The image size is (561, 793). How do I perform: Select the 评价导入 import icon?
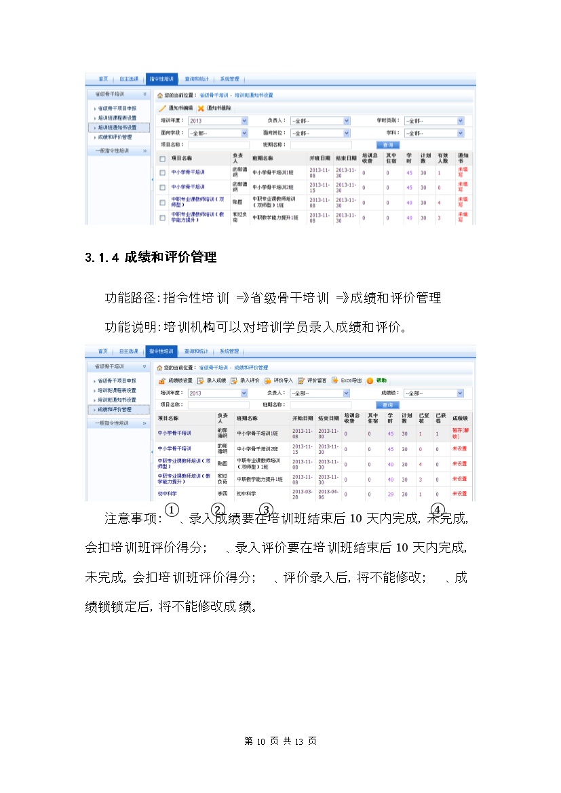click(268, 381)
